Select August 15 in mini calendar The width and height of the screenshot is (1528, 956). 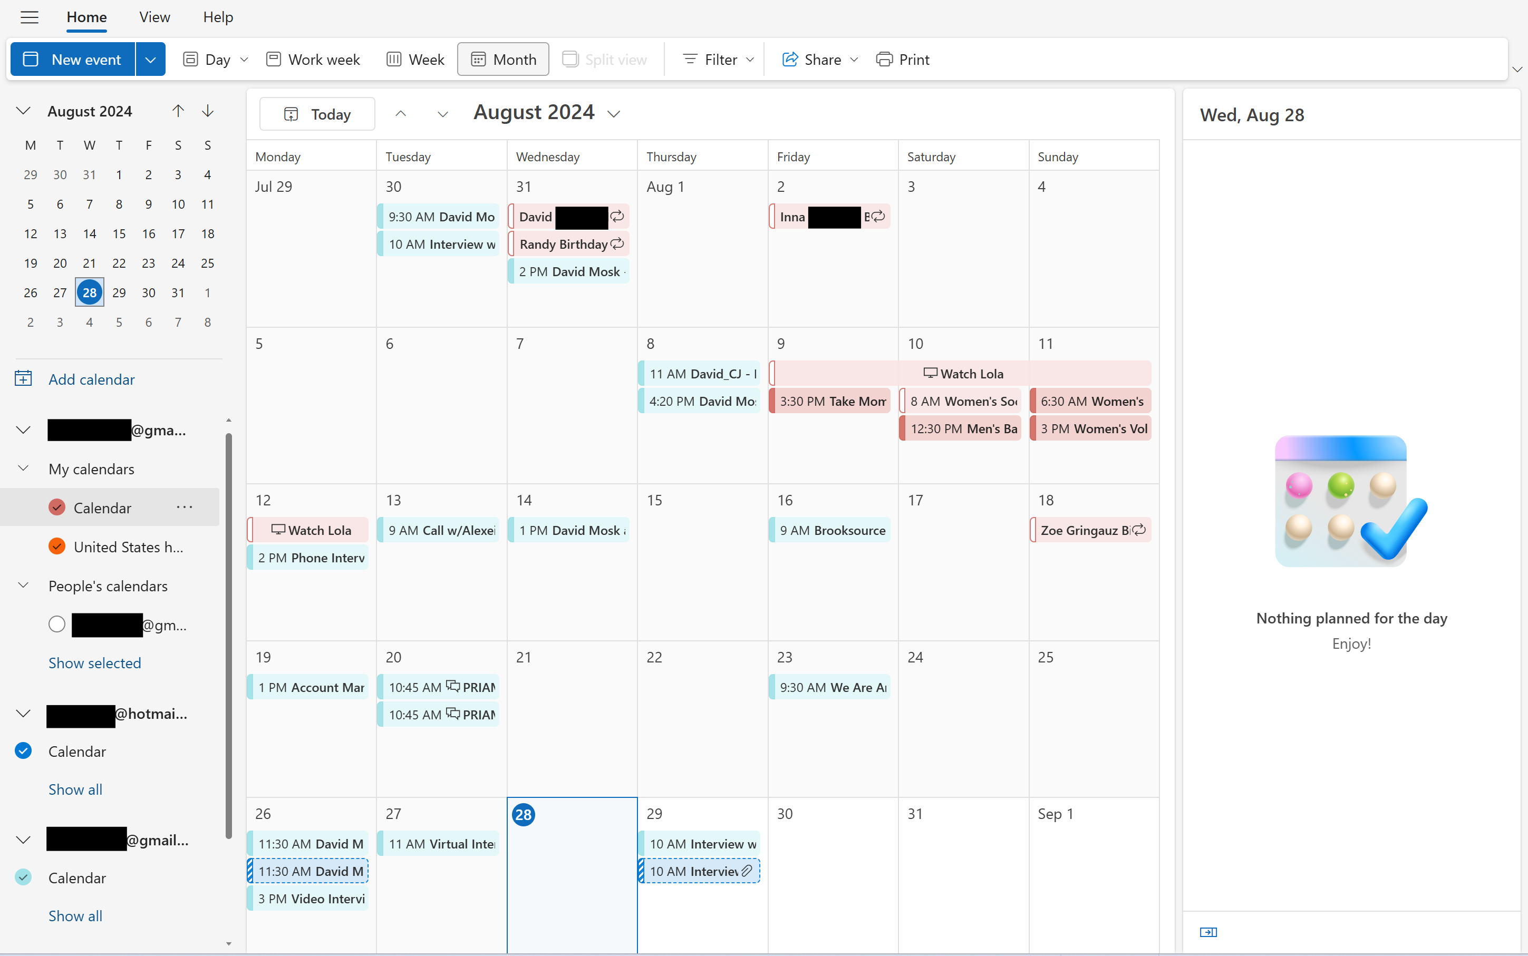click(119, 234)
